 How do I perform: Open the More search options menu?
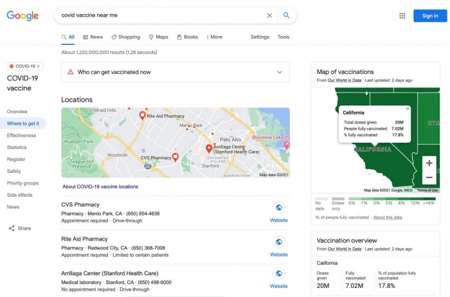(x=215, y=37)
